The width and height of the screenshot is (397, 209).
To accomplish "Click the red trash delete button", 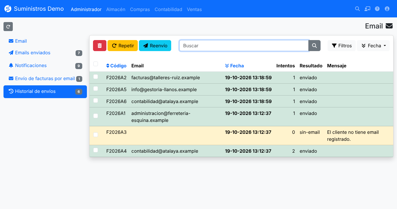I will (x=100, y=46).
